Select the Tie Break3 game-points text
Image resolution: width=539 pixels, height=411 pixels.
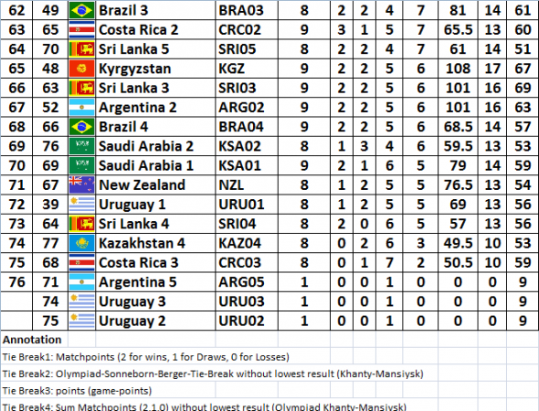click(77, 391)
